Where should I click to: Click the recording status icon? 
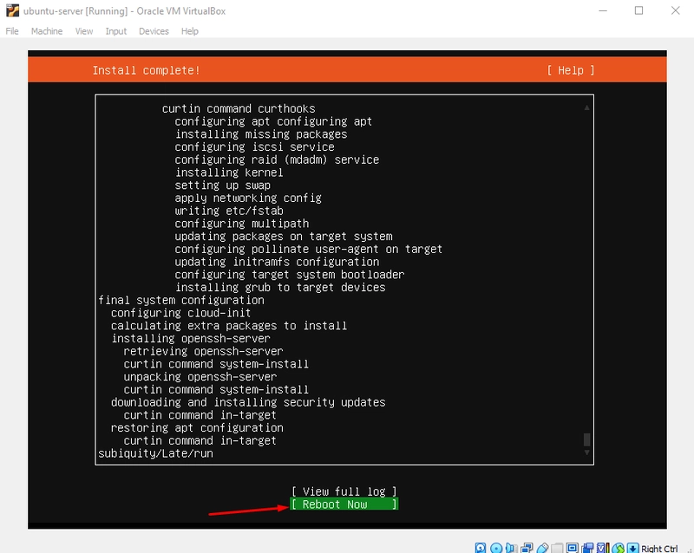tap(588, 548)
